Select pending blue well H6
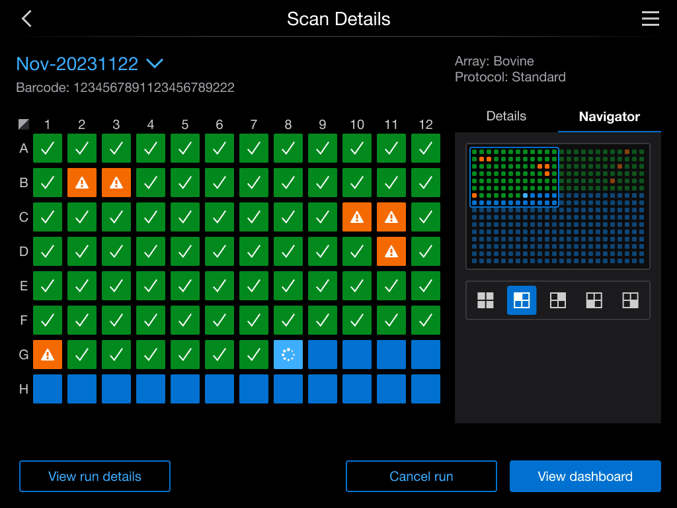 tap(219, 389)
